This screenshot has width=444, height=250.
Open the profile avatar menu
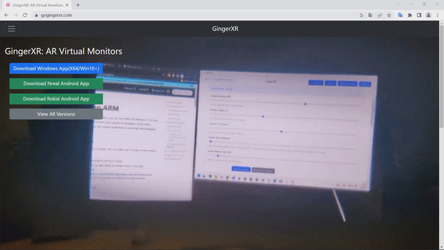coord(429,15)
